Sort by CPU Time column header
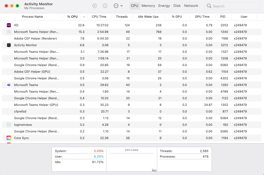The image size is (264, 175). coord(99,17)
